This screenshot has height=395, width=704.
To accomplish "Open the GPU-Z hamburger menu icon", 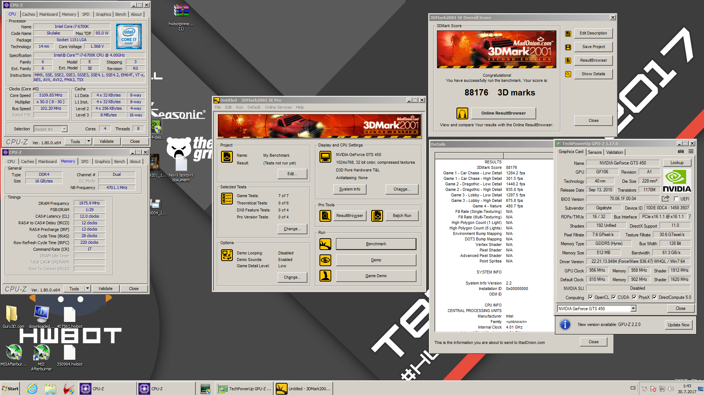I will coord(691,152).
